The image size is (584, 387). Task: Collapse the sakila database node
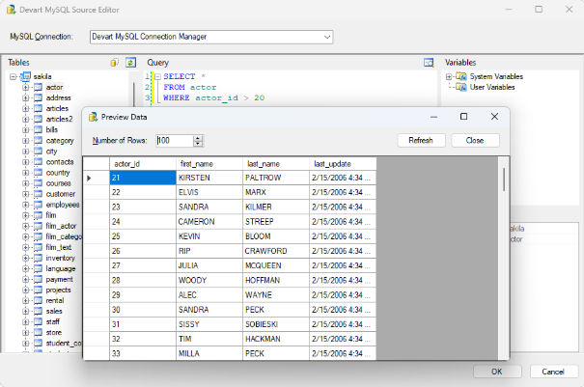point(13,76)
